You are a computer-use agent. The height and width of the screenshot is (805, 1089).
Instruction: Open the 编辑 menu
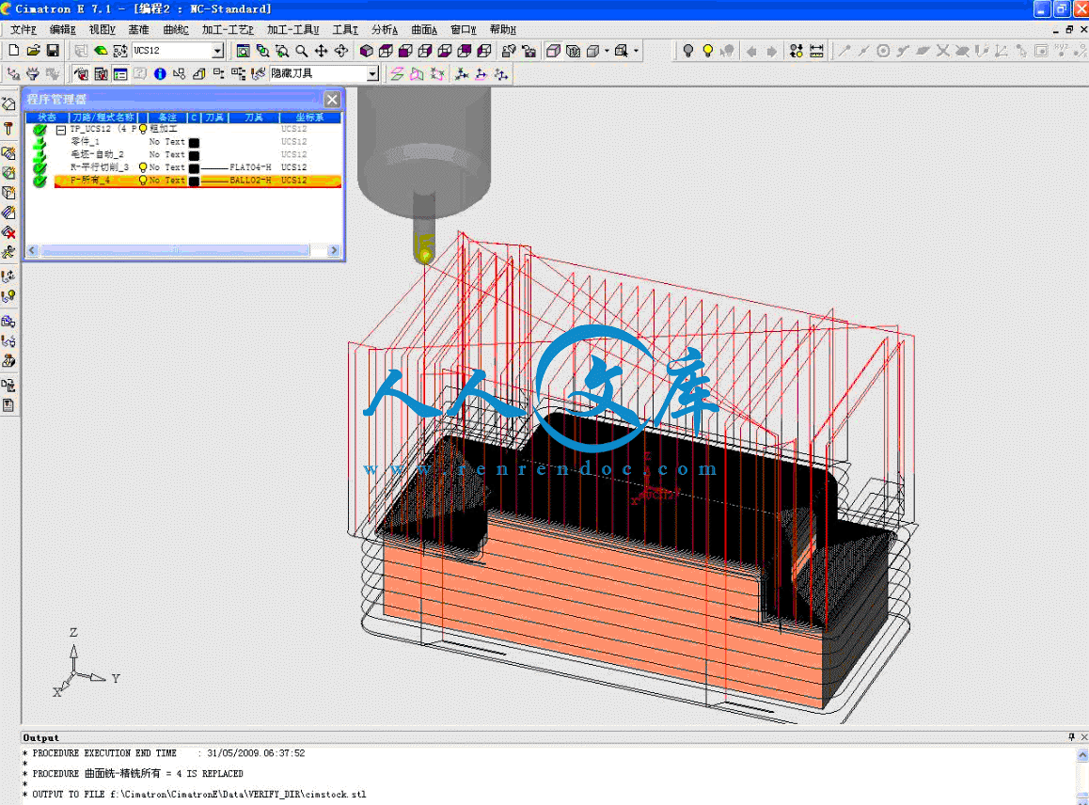[x=62, y=30]
